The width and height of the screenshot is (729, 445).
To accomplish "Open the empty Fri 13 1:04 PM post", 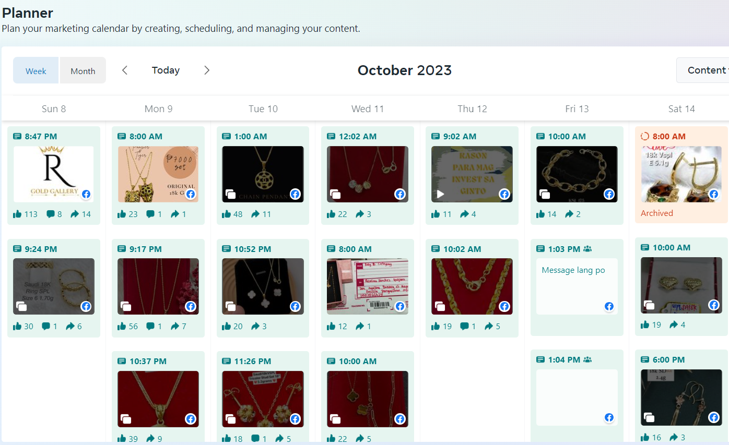I will point(577,398).
